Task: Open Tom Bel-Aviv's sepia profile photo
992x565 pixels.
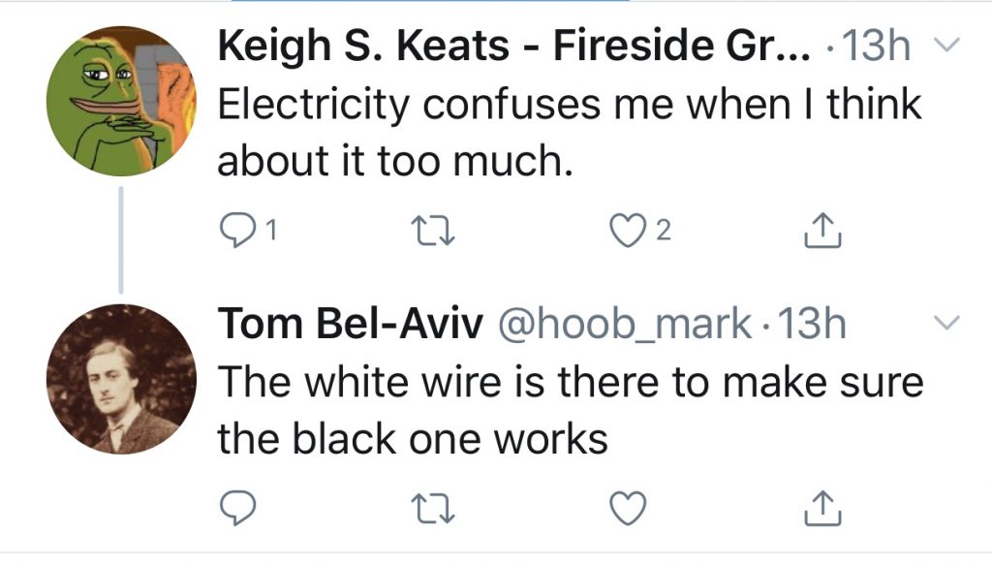Action: click(x=121, y=379)
